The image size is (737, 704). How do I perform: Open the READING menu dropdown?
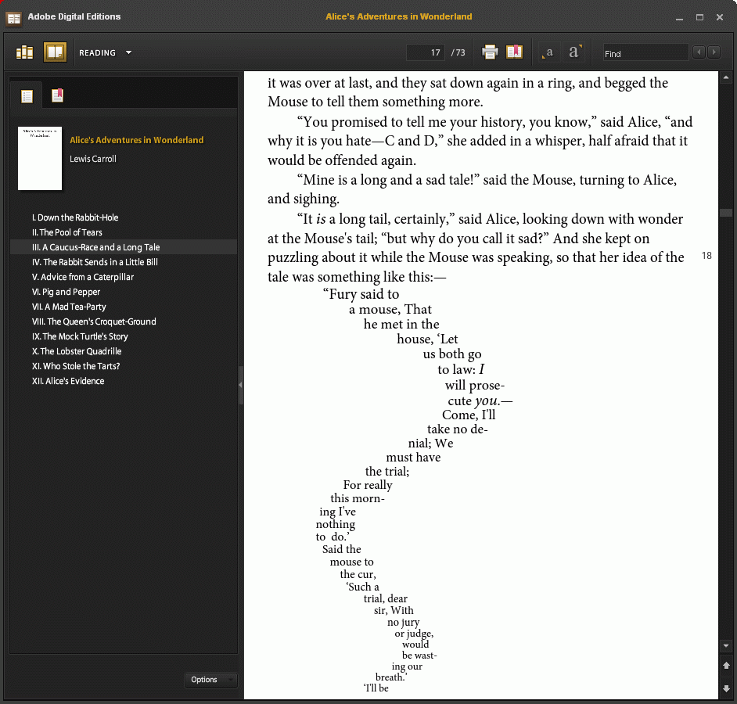[106, 52]
